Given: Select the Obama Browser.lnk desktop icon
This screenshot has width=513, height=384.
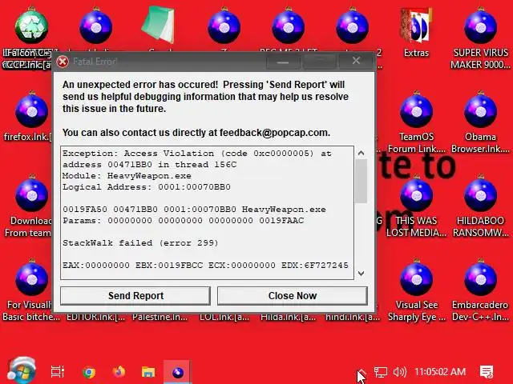Looking at the screenshot, I should tap(480, 122).
